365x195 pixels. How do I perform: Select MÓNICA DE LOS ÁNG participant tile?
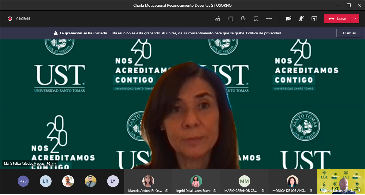293,181
